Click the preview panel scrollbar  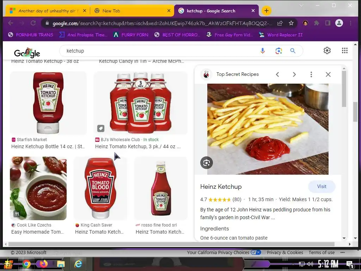click(x=344, y=89)
